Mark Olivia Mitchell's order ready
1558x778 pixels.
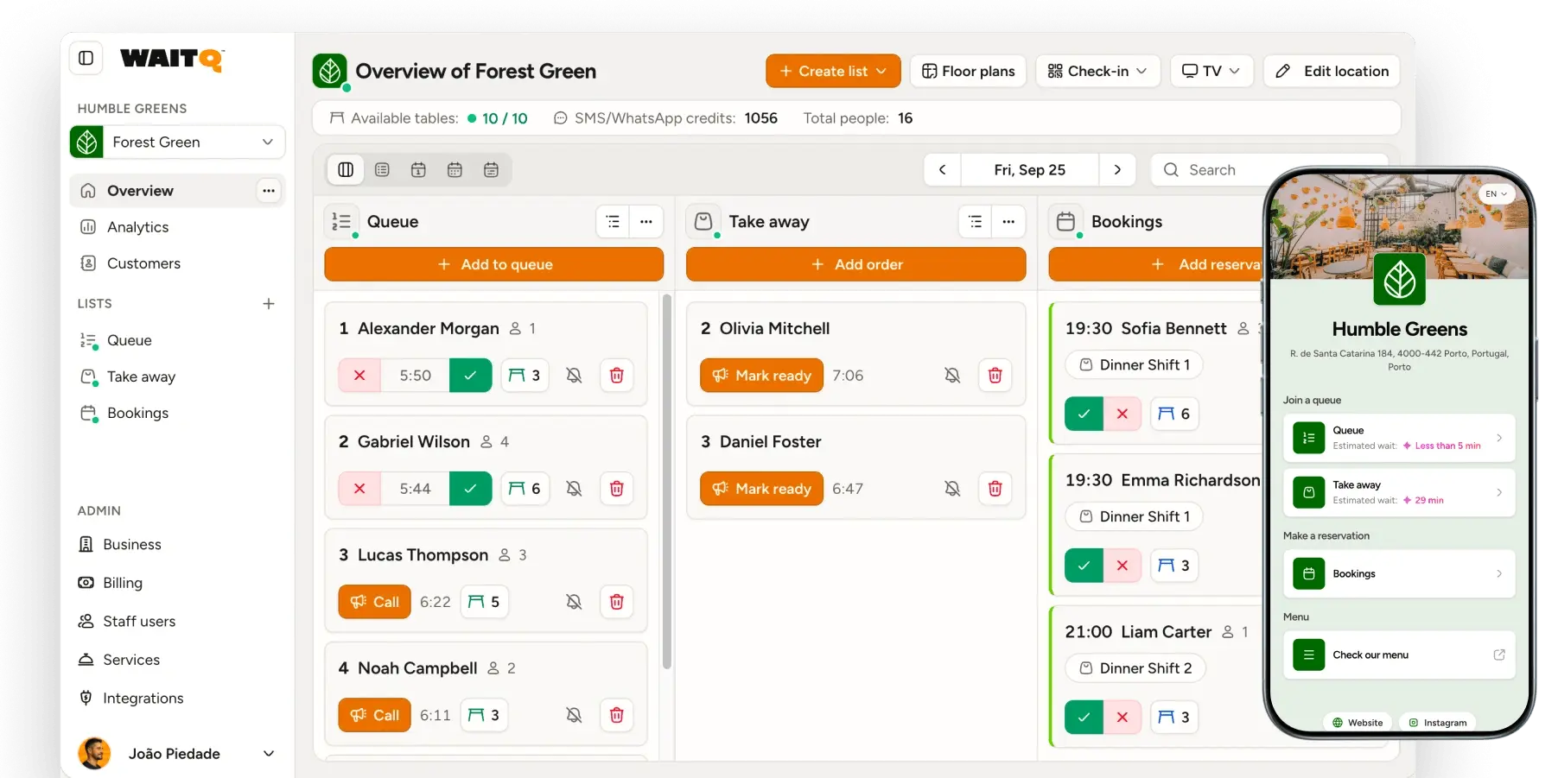pyautogui.click(x=761, y=376)
